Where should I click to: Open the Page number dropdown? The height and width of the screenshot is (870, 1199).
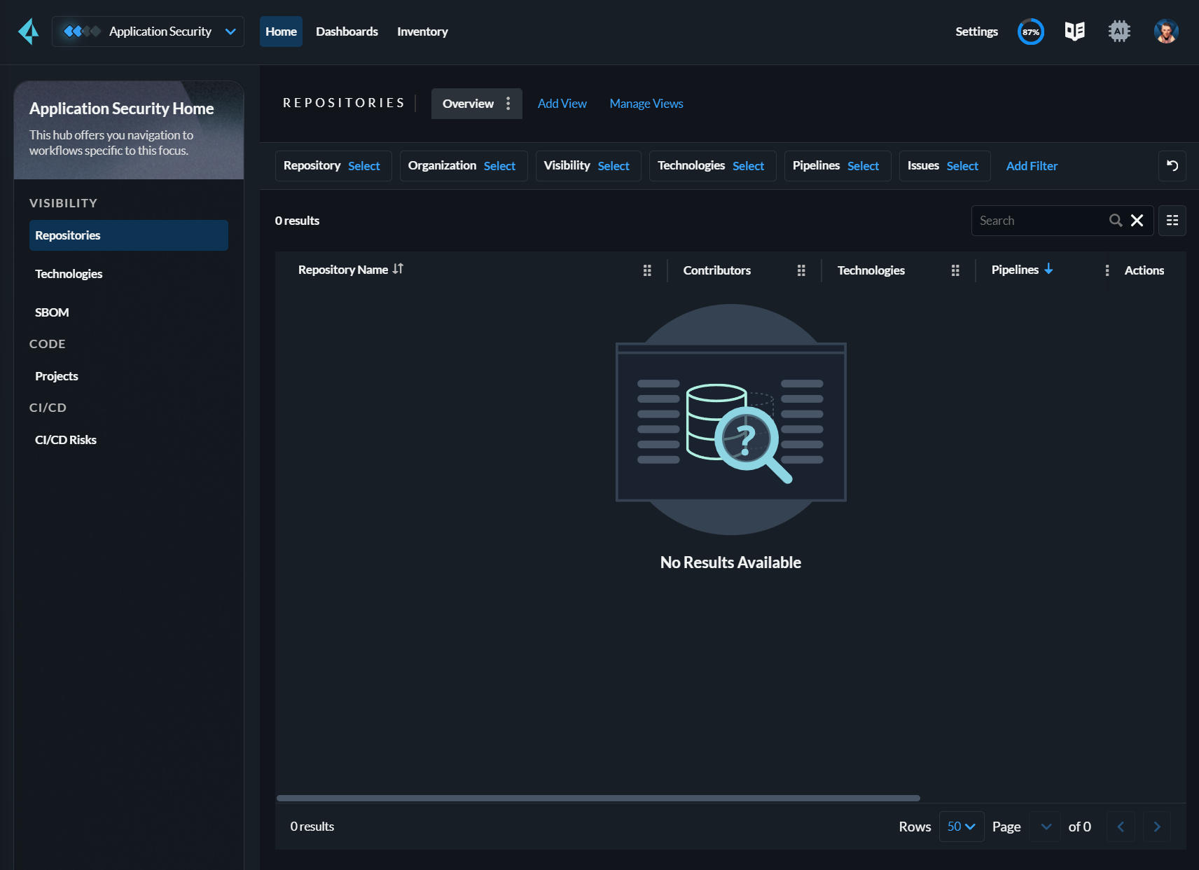pyautogui.click(x=1045, y=827)
